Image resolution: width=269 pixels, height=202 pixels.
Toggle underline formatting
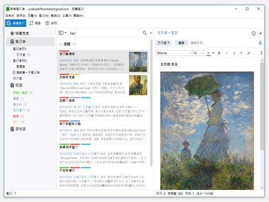click(234, 53)
